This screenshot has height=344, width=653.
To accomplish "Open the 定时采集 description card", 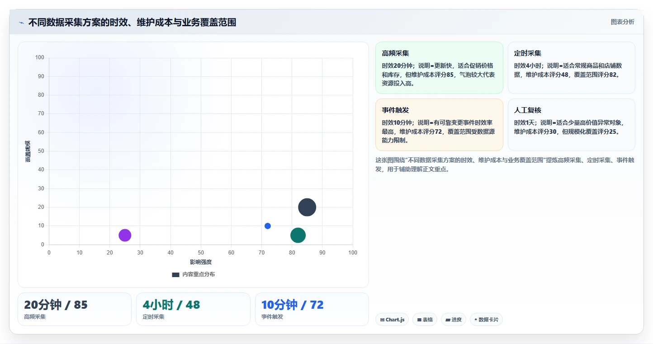I will (572, 68).
